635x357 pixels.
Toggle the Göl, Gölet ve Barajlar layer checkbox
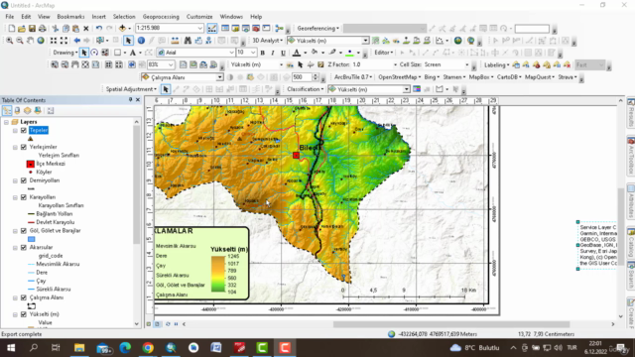[x=24, y=231]
